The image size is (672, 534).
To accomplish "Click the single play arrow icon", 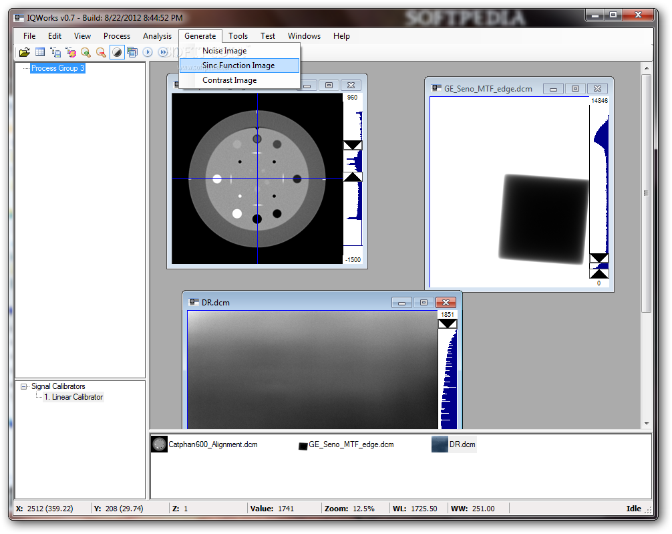I will coord(148,52).
